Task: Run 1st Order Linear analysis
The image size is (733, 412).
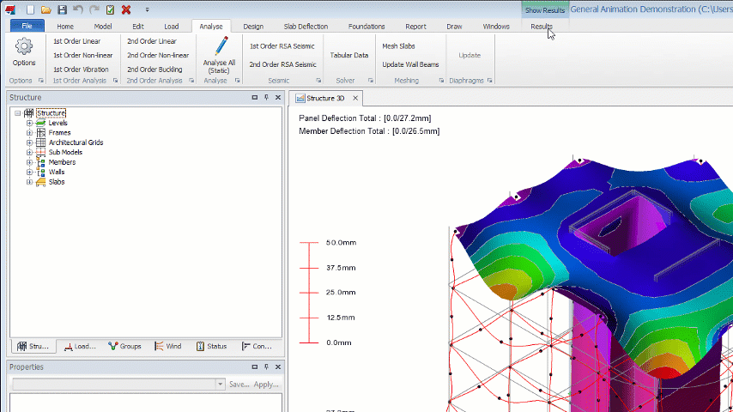Action: tap(76, 41)
